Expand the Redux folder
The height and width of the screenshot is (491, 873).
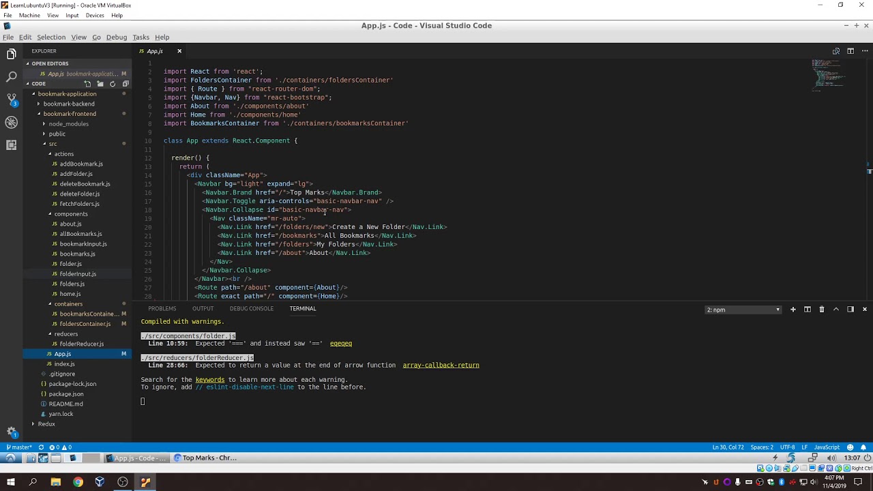[x=46, y=424]
